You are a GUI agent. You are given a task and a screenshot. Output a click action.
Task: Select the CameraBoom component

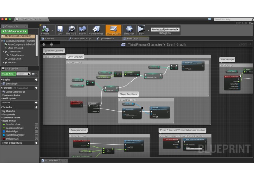[x=14, y=52]
